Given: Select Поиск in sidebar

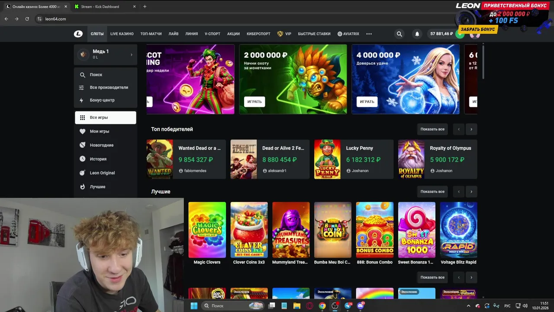Looking at the screenshot, I should tap(106, 75).
